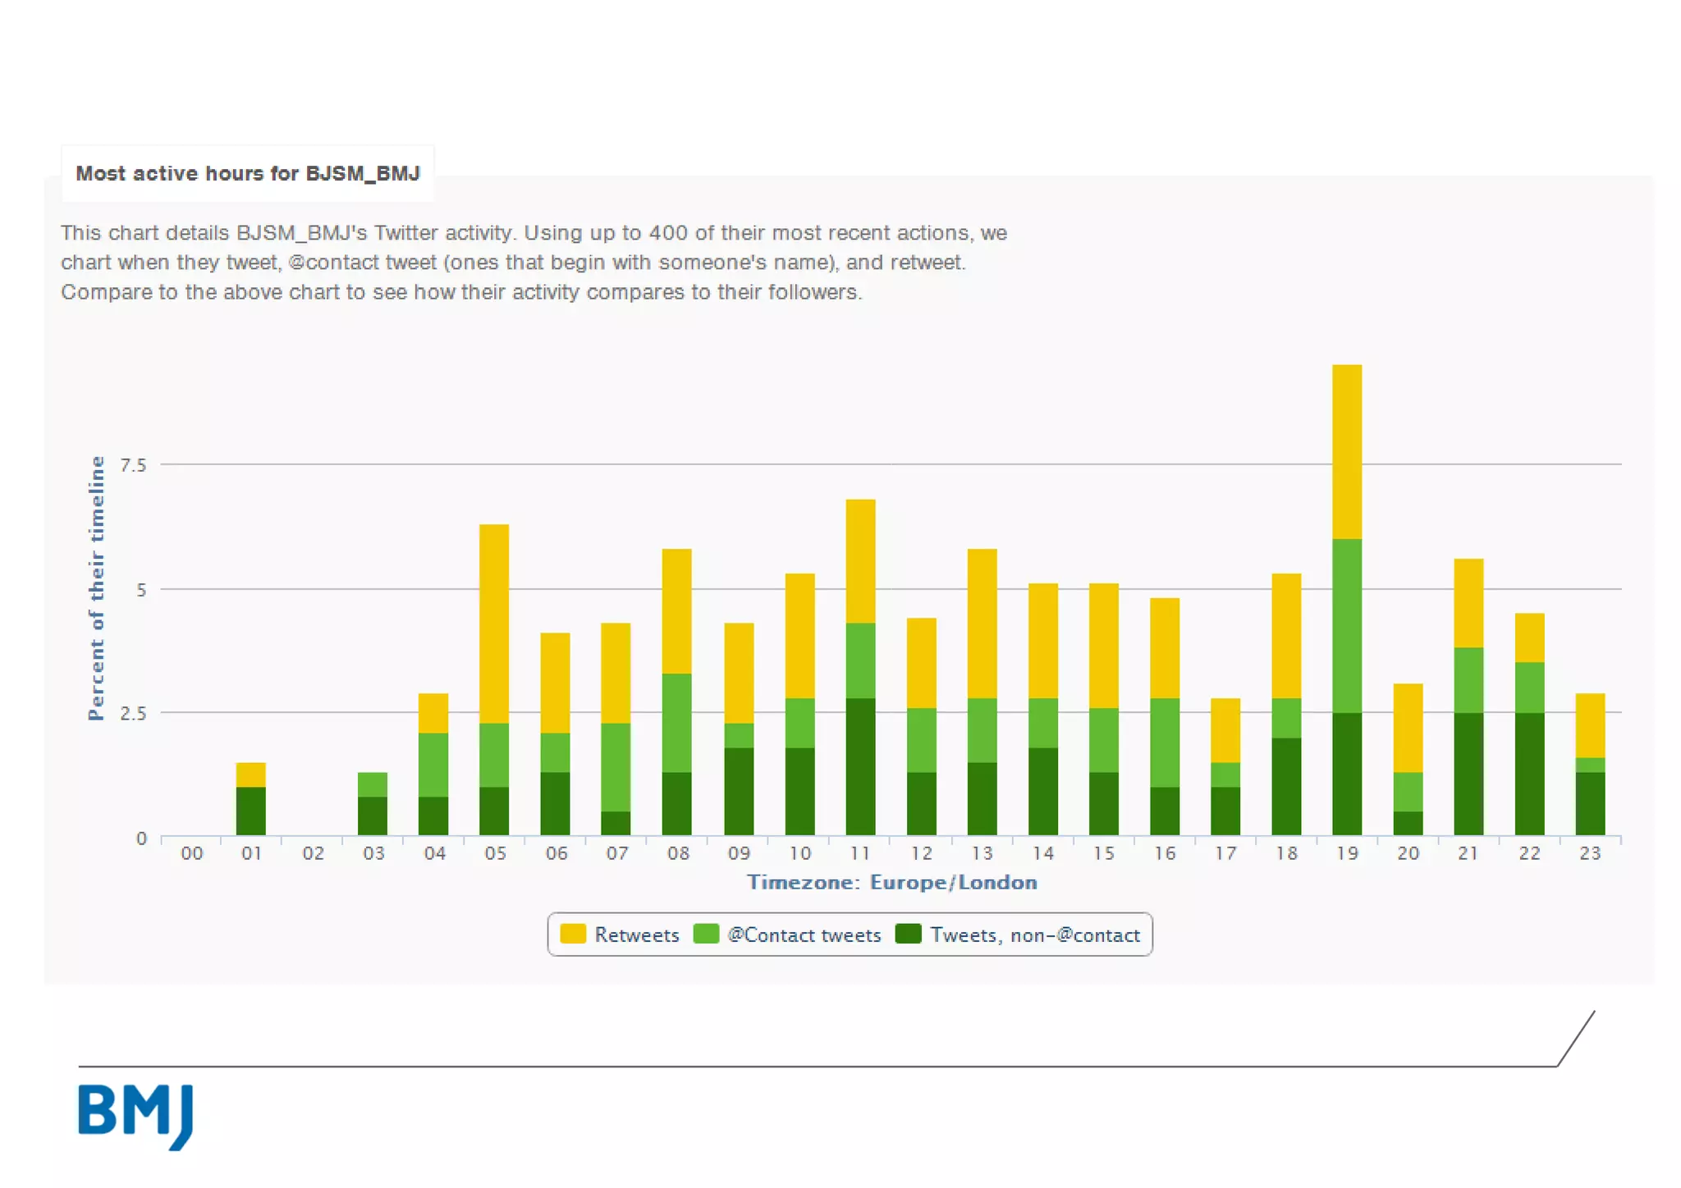Toggle the Retweets legend entry
The height and width of the screenshot is (1188, 1681).
636,935
